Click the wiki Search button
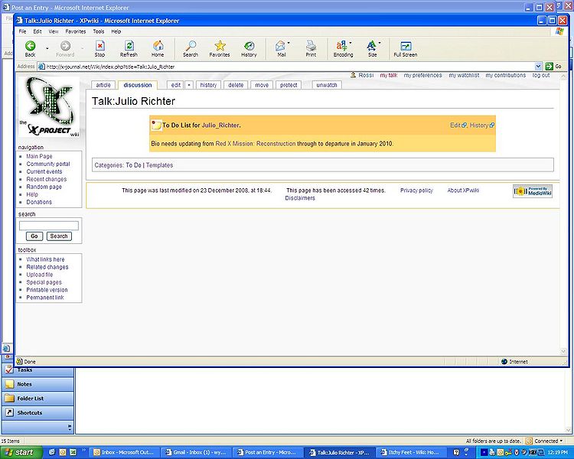The height and width of the screenshot is (459, 574). tap(59, 236)
